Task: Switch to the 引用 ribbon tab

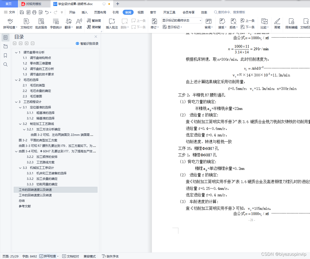Action: pyautogui.click(x=116, y=12)
